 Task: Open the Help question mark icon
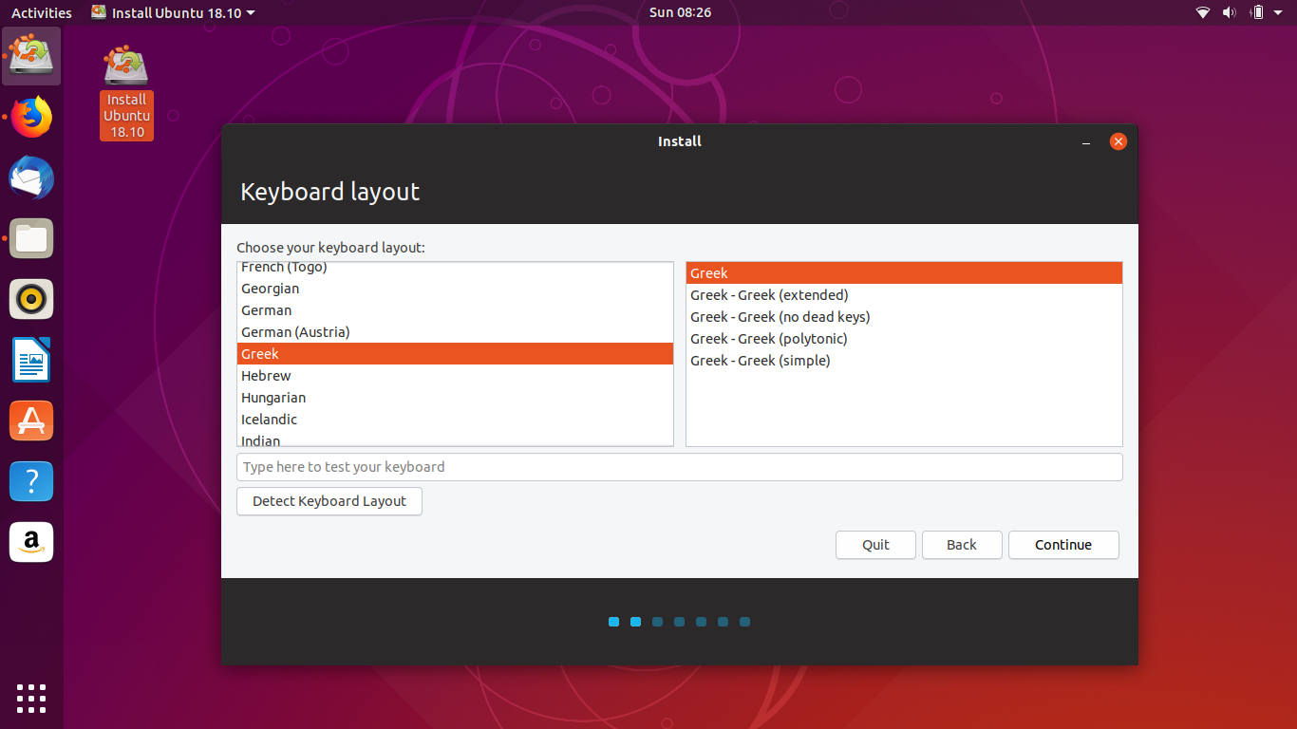tap(31, 481)
